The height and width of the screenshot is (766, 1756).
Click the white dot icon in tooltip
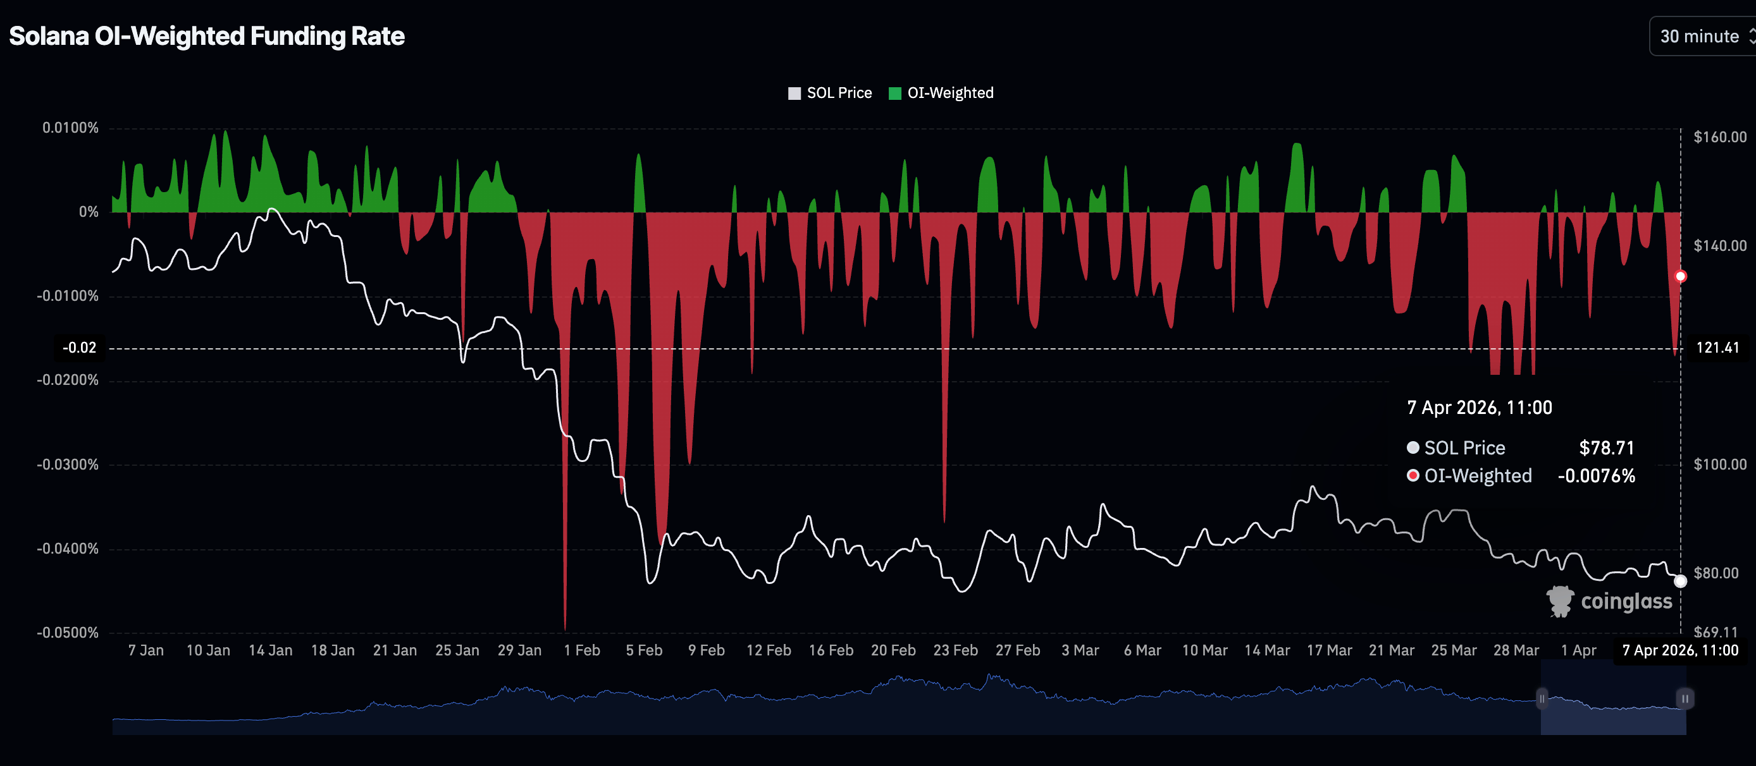point(1413,447)
